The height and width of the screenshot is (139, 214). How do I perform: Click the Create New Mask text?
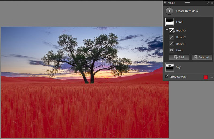pyautogui.click(x=187, y=11)
